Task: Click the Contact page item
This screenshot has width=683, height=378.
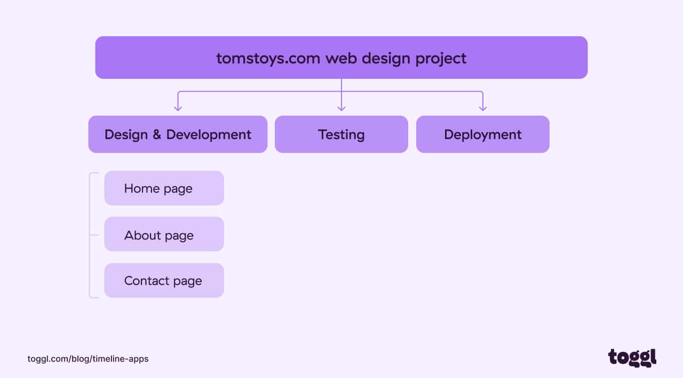Action: tap(164, 280)
